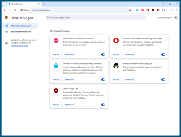Open a new tab with the plus button

click(x=44, y=4)
